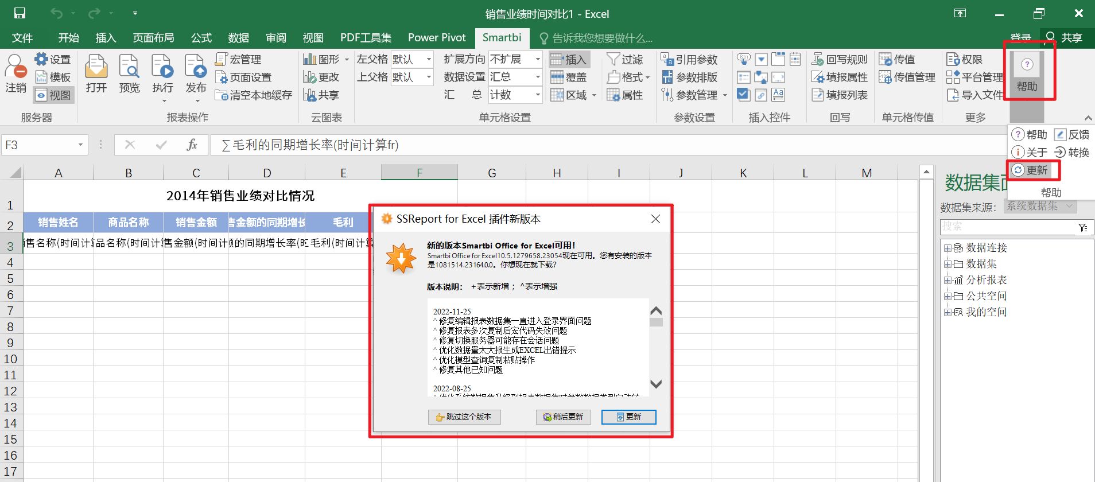The height and width of the screenshot is (482, 1095).
Task: Expand the 数据集 tree node
Action: [948, 264]
